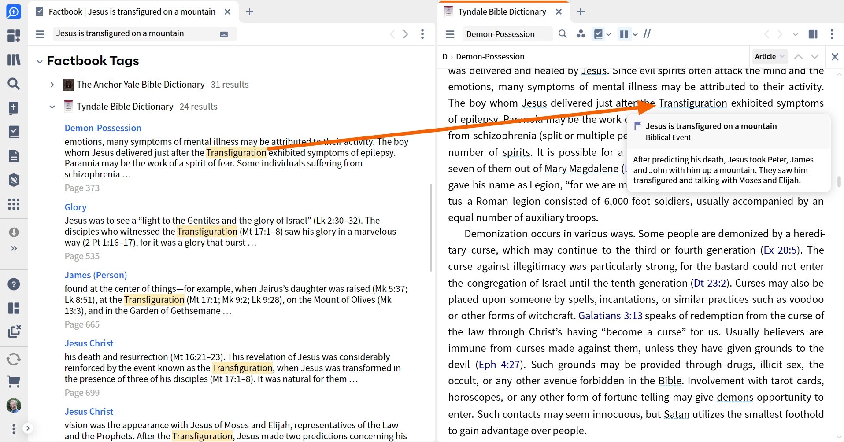Screen dimensions: 844x442
Task: Open the user profile avatar
Action: tap(14, 405)
